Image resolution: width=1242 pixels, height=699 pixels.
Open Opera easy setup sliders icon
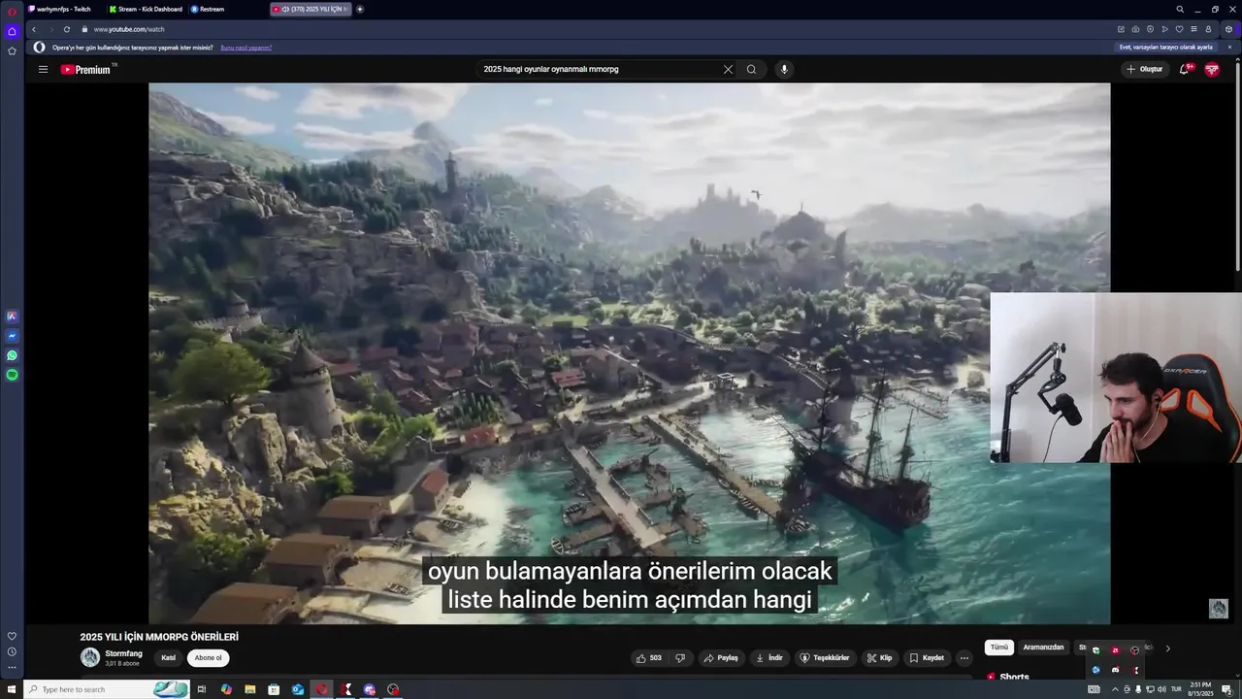pyautogui.click(x=1193, y=29)
